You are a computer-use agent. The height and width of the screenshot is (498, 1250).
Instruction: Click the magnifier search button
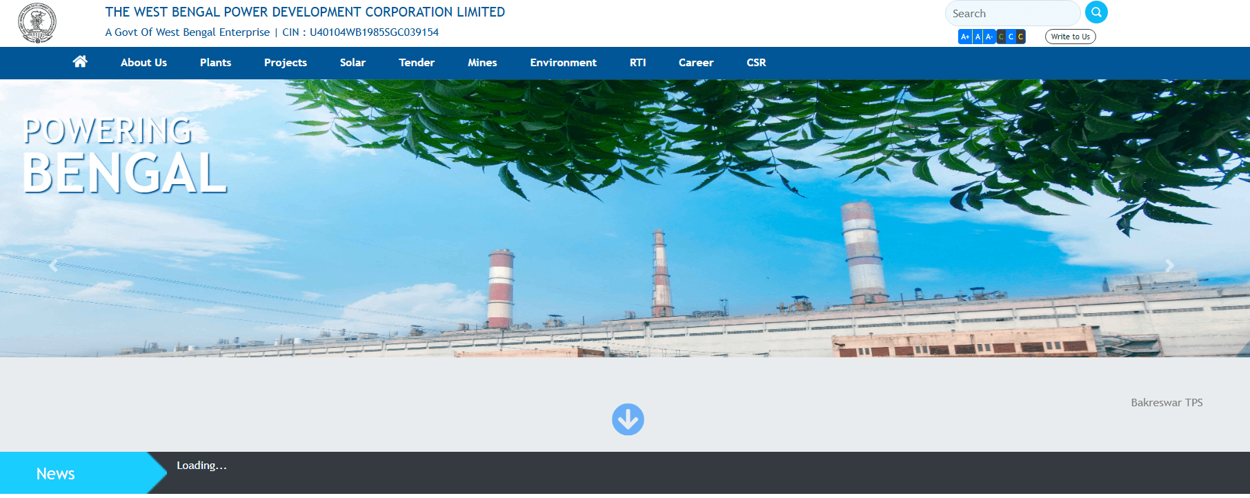click(1096, 12)
